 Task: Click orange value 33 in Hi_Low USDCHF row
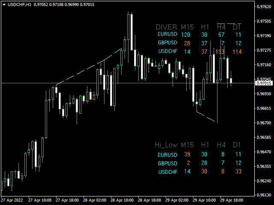click(x=238, y=171)
